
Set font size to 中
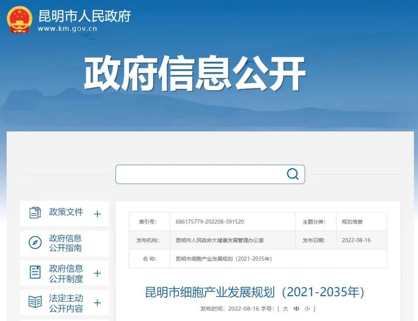pos(296,309)
